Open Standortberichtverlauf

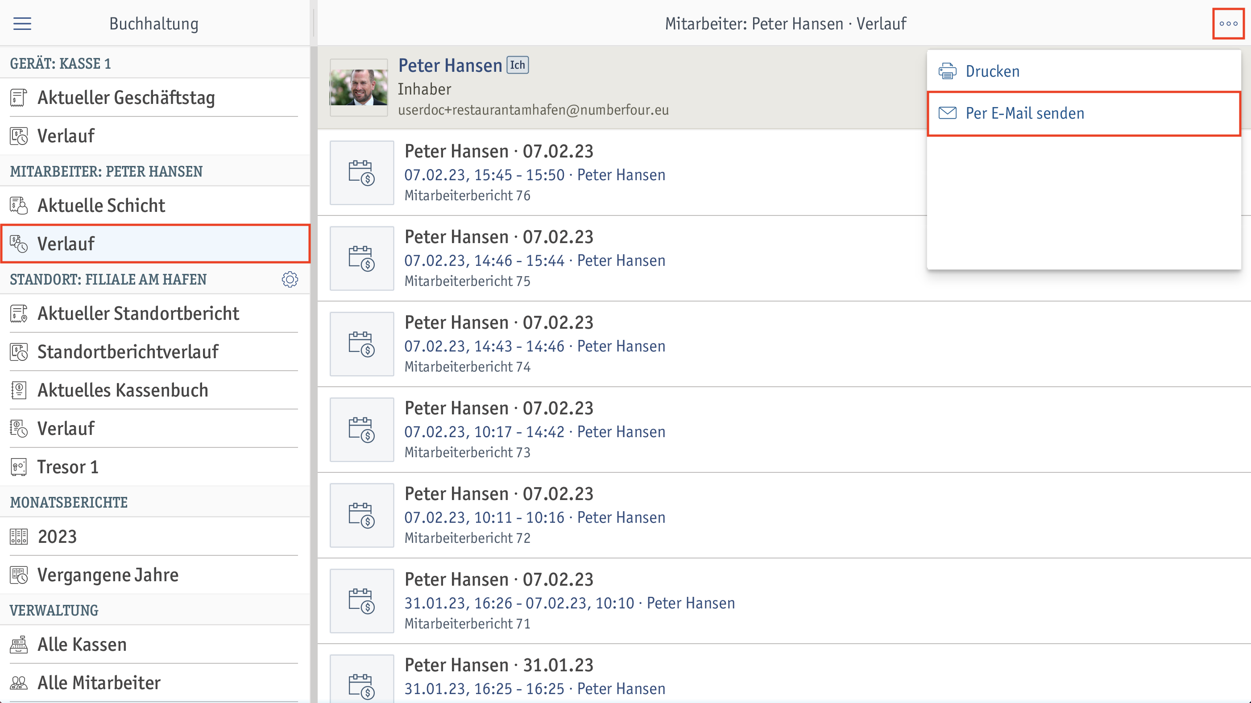coord(154,352)
